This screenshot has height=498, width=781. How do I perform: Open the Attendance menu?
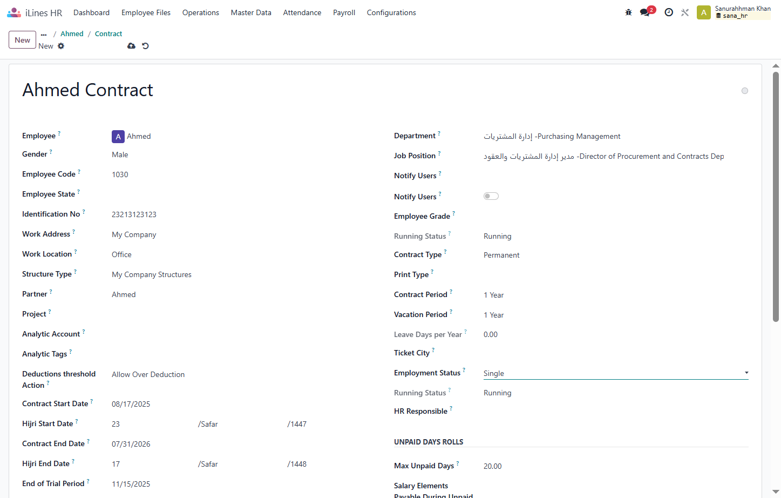click(302, 12)
